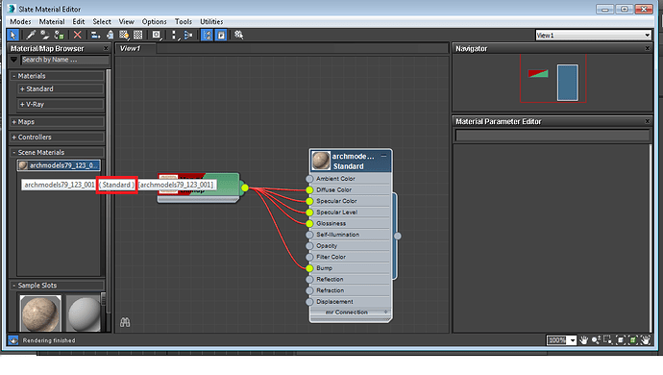663x375 pixels.
Task: Open Material ID Channel flyout icon
Action: coord(157,36)
